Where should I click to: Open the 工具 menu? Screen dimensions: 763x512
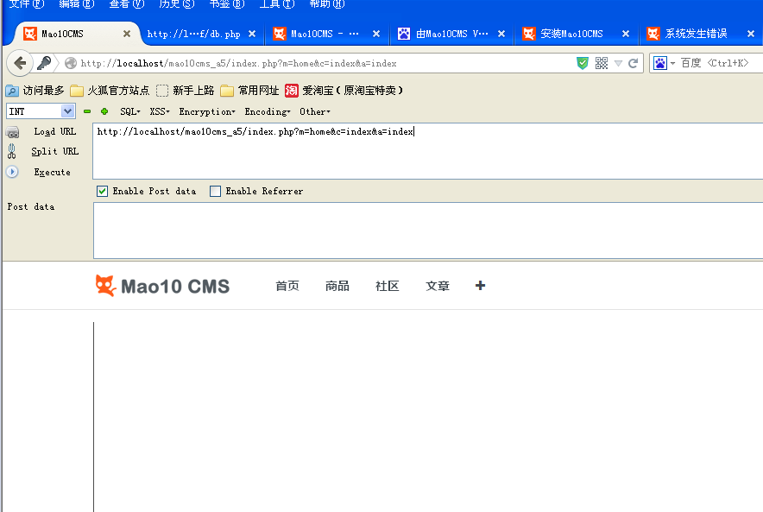click(277, 4)
